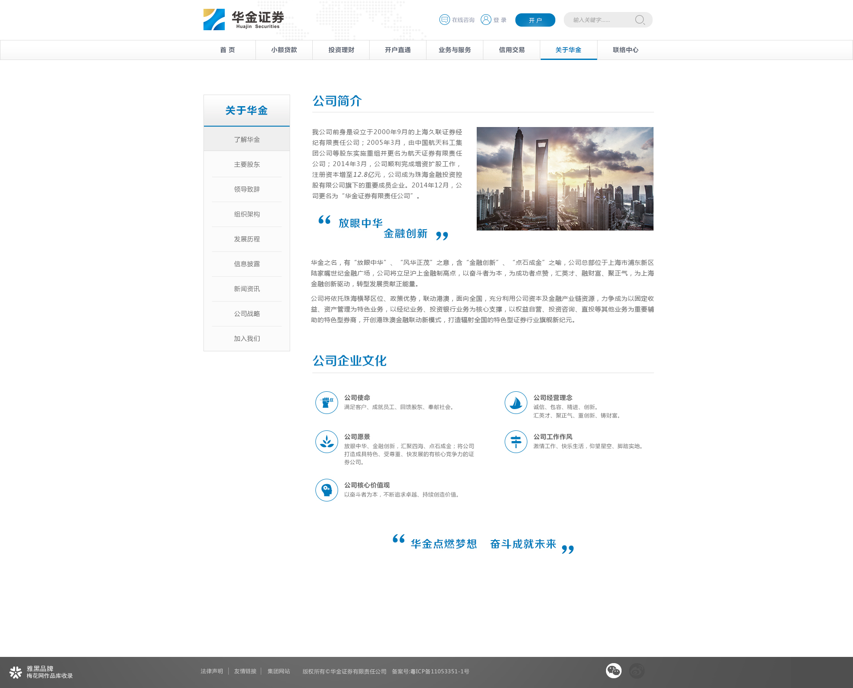Click the 公司工作作风 signpost icon
The width and height of the screenshot is (853, 688).
point(516,441)
